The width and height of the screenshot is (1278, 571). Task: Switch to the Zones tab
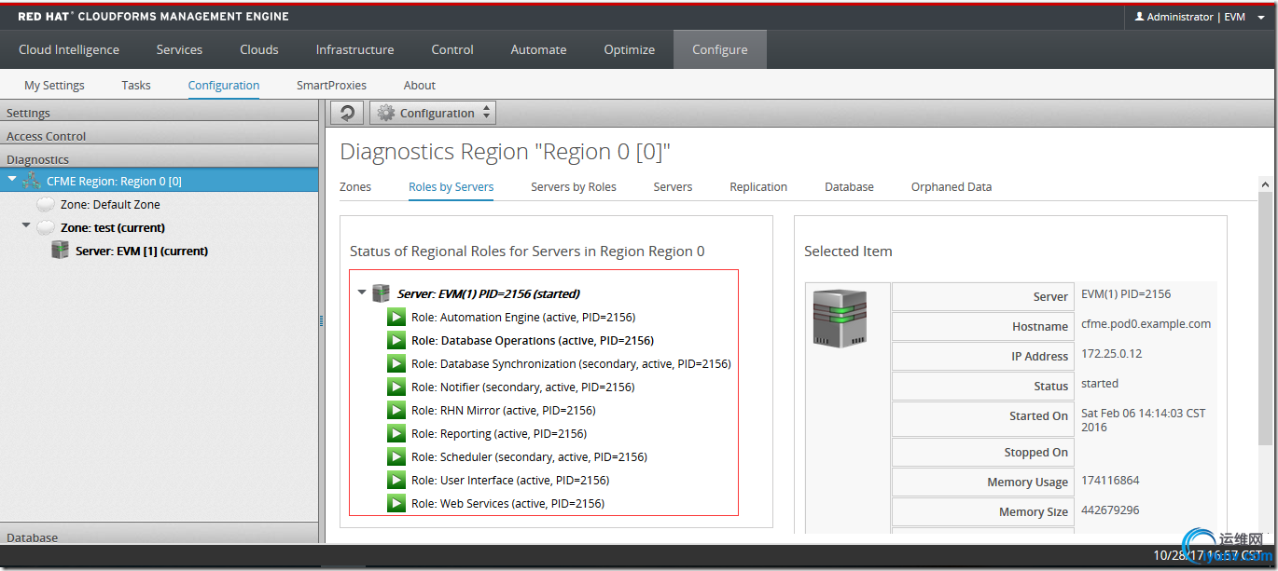355,186
